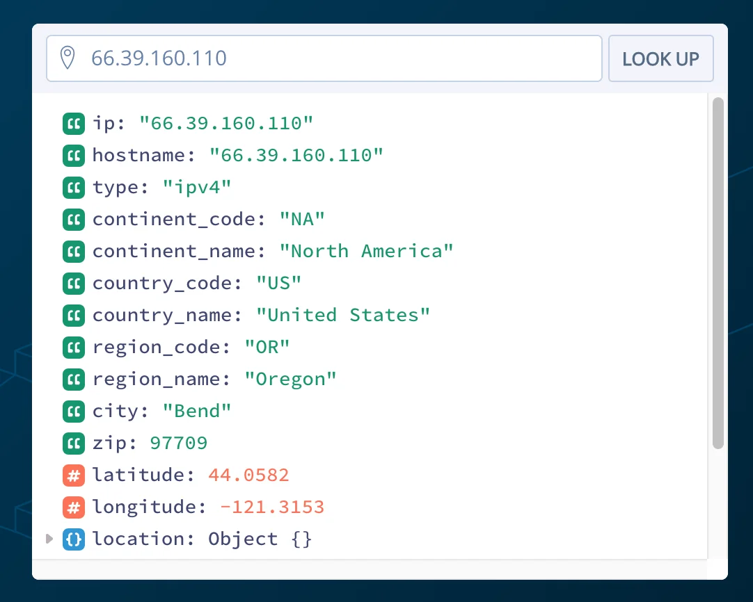
Task: Select the region_name value "Oregon"
Action: tap(290, 380)
